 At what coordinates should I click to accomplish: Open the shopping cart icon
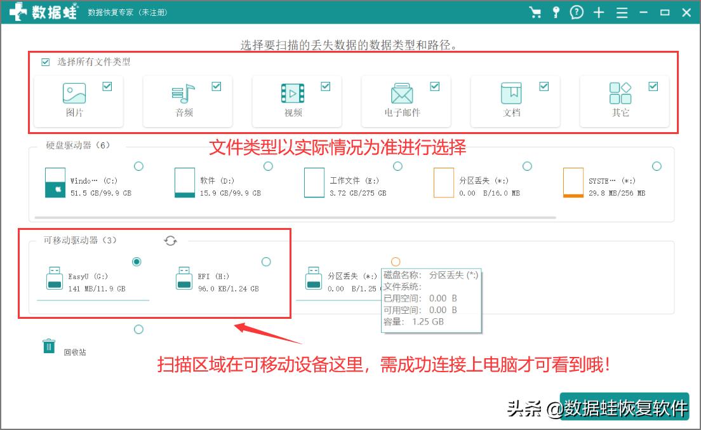click(x=535, y=12)
